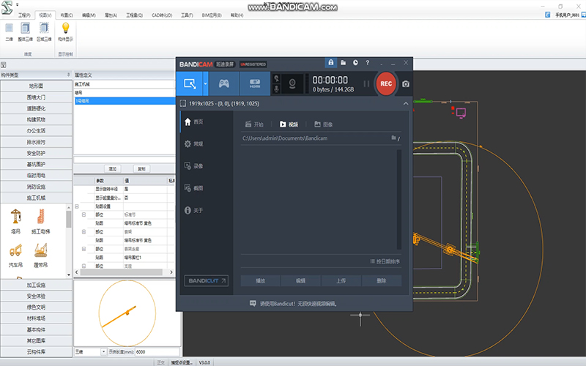Open the BANDICUT link button

click(x=207, y=281)
